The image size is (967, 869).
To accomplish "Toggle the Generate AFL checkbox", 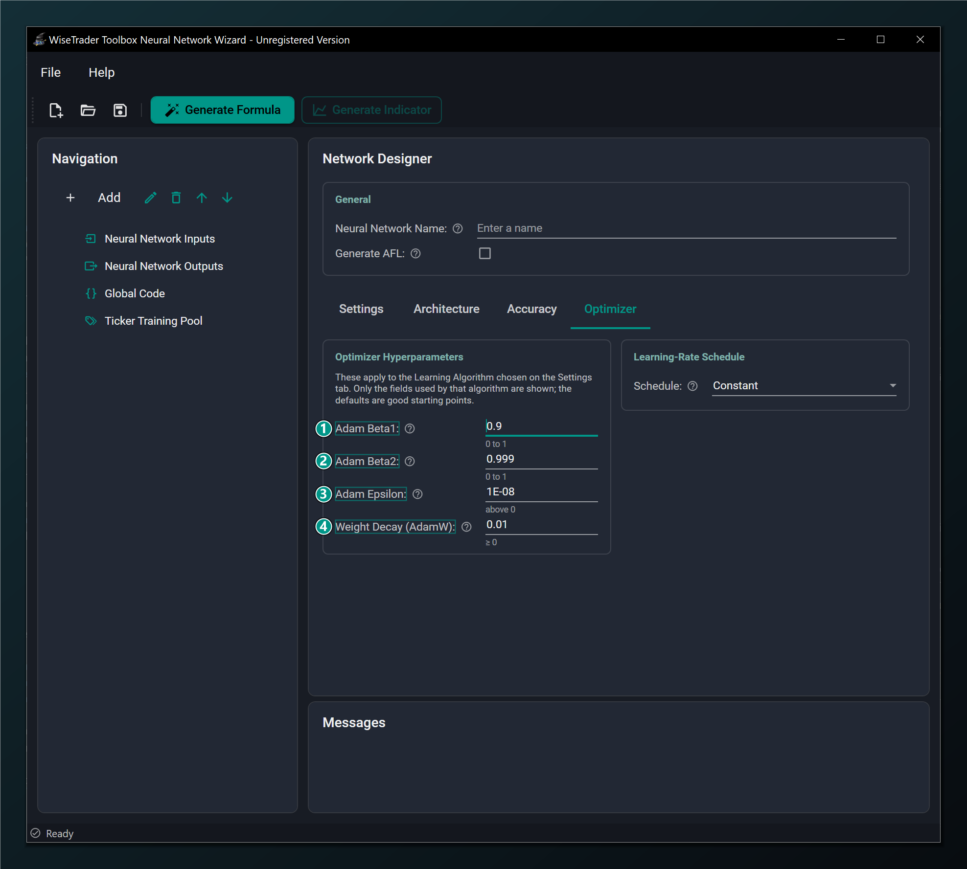I will (485, 253).
